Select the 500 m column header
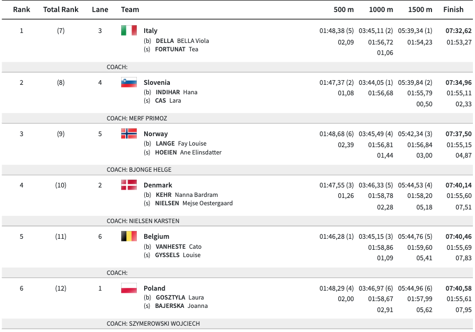This screenshot has height=332, width=475. click(x=343, y=9)
